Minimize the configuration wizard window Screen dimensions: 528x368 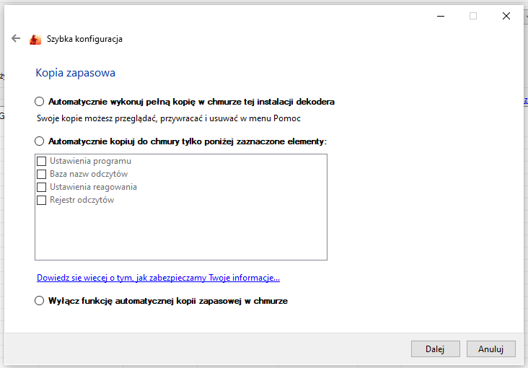[440, 16]
